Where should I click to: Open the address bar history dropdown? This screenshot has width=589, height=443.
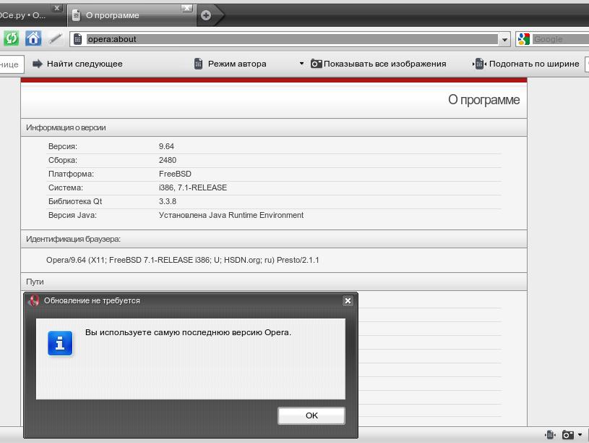pos(505,39)
